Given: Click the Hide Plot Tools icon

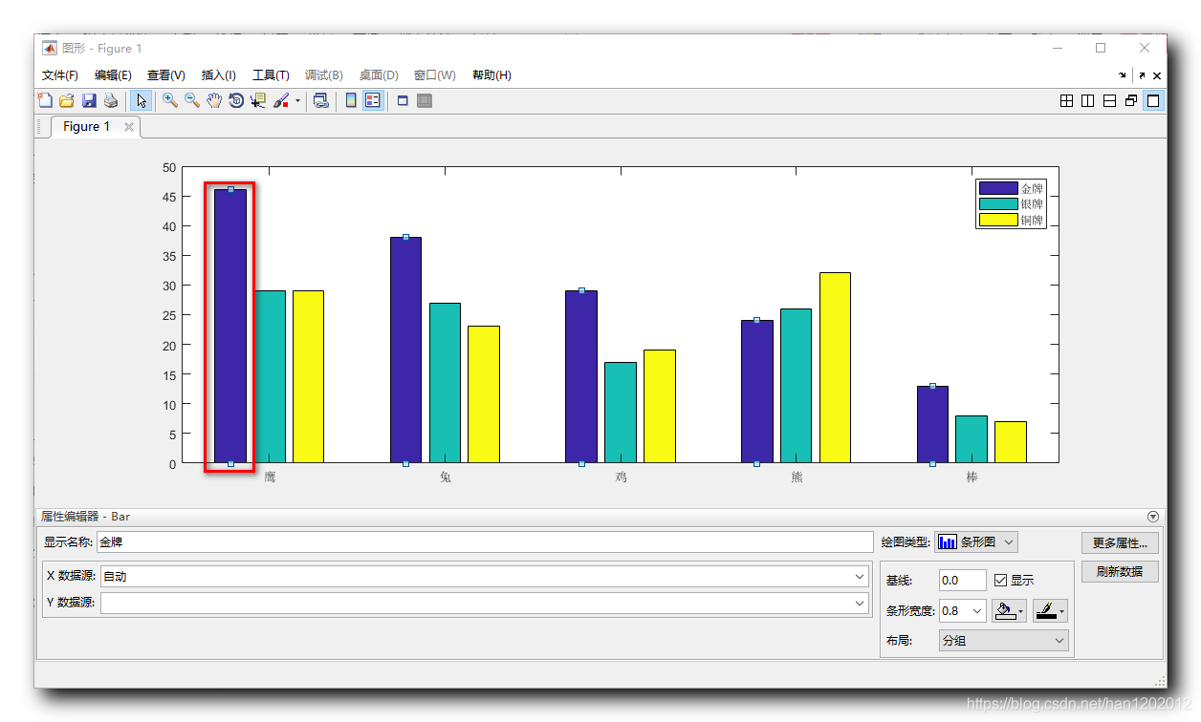Looking at the screenshot, I should [x=403, y=100].
